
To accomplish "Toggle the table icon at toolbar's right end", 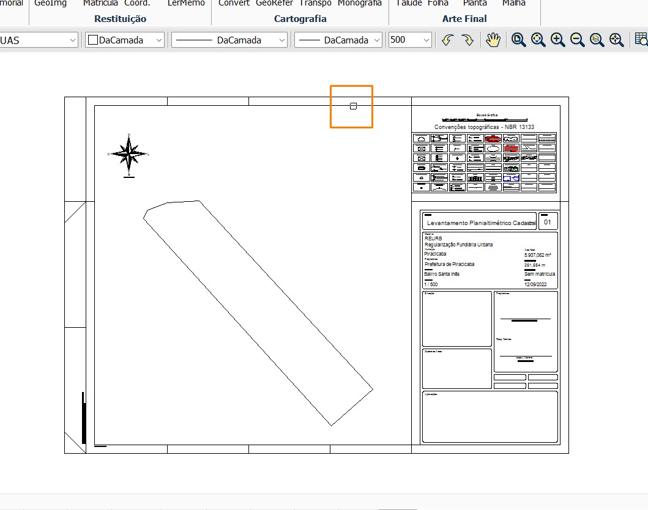I will [x=642, y=40].
